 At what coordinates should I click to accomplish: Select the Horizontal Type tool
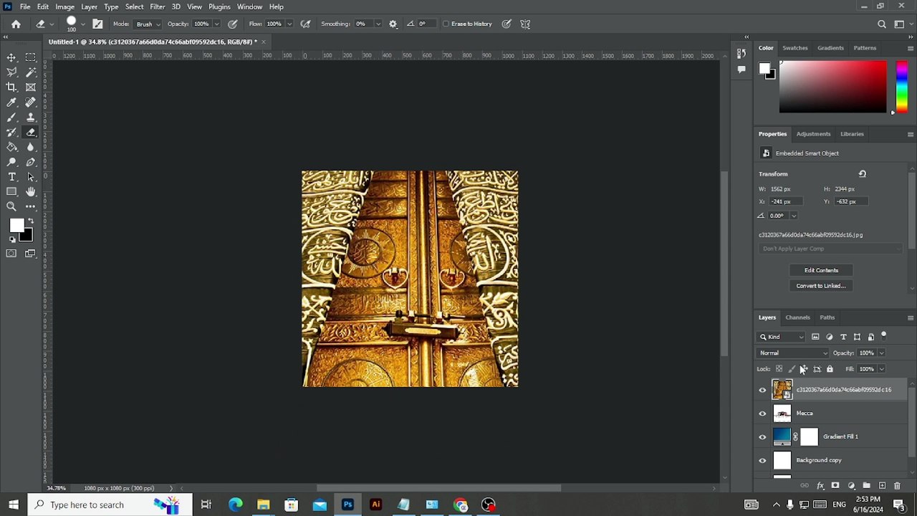click(11, 176)
